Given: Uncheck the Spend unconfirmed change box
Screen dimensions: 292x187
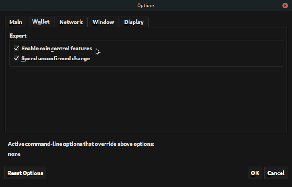Looking at the screenshot, I should click(17, 58).
